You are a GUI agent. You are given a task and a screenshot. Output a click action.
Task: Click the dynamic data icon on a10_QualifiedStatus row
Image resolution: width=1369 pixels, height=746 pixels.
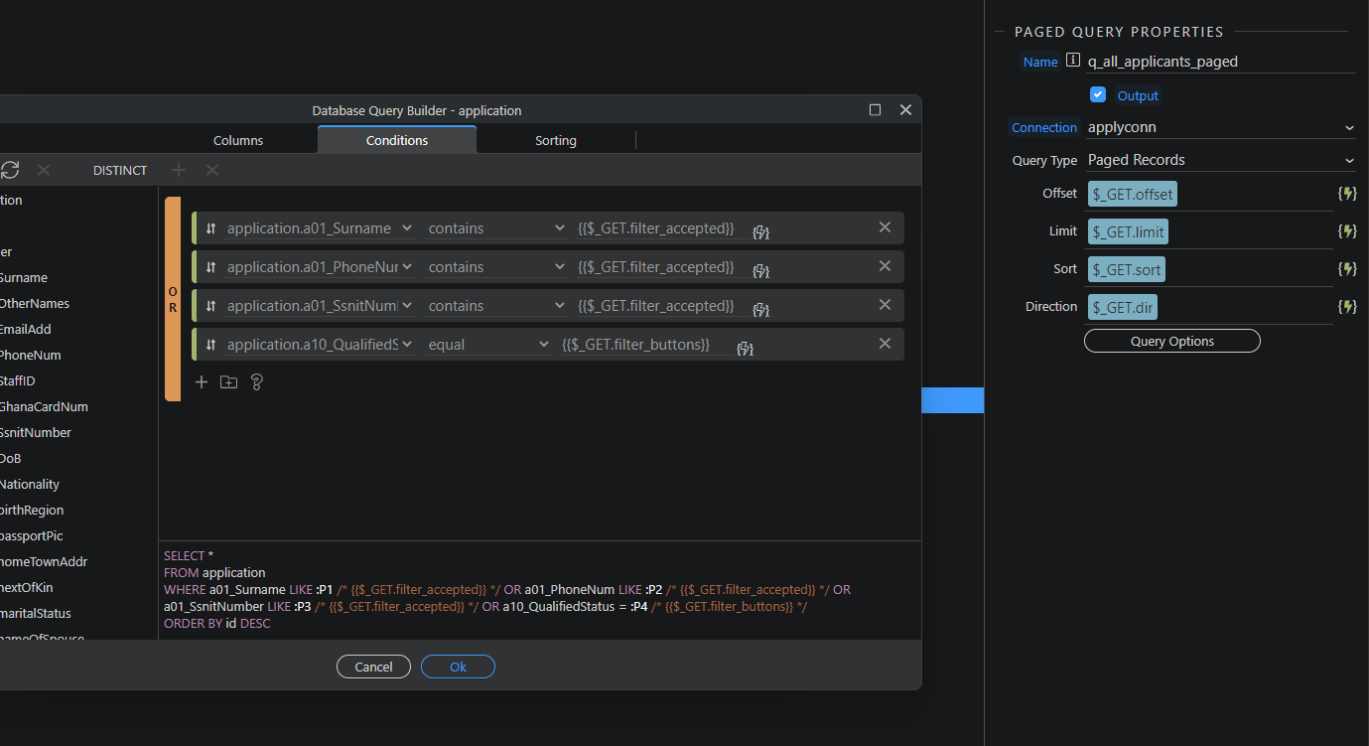pyautogui.click(x=746, y=348)
